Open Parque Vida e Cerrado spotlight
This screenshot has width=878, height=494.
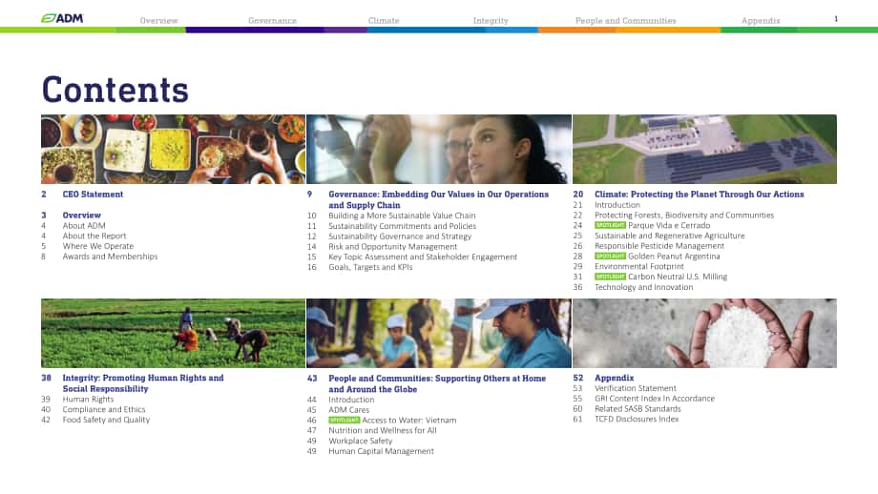(x=669, y=225)
